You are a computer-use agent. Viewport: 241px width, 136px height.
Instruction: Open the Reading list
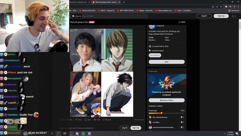tap(234, 11)
